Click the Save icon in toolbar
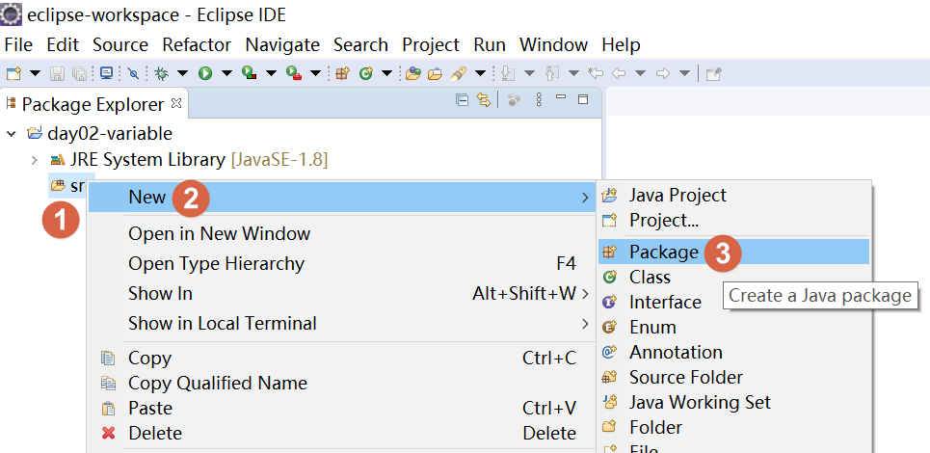The image size is (930, 453). pos(57,73)
